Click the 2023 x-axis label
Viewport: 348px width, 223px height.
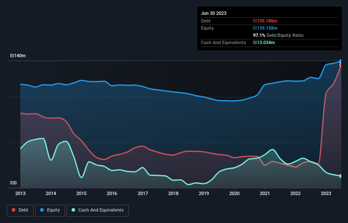[x=326, y=193]
